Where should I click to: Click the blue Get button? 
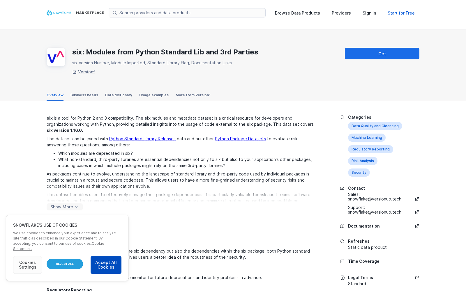coord(382,54)
